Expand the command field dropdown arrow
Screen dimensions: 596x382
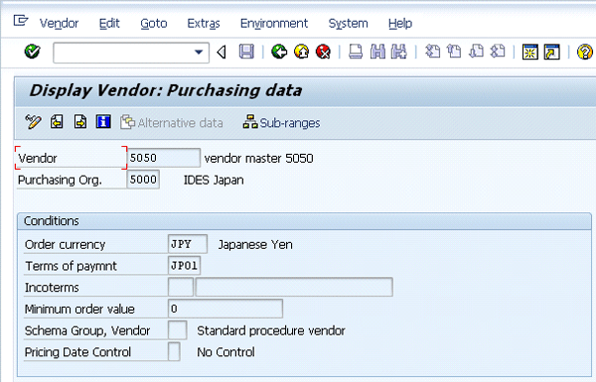click(199, 52)
